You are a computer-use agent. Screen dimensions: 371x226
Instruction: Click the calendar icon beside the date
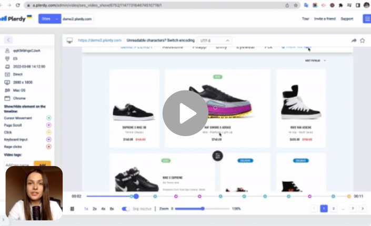click(x=7, y=66)
